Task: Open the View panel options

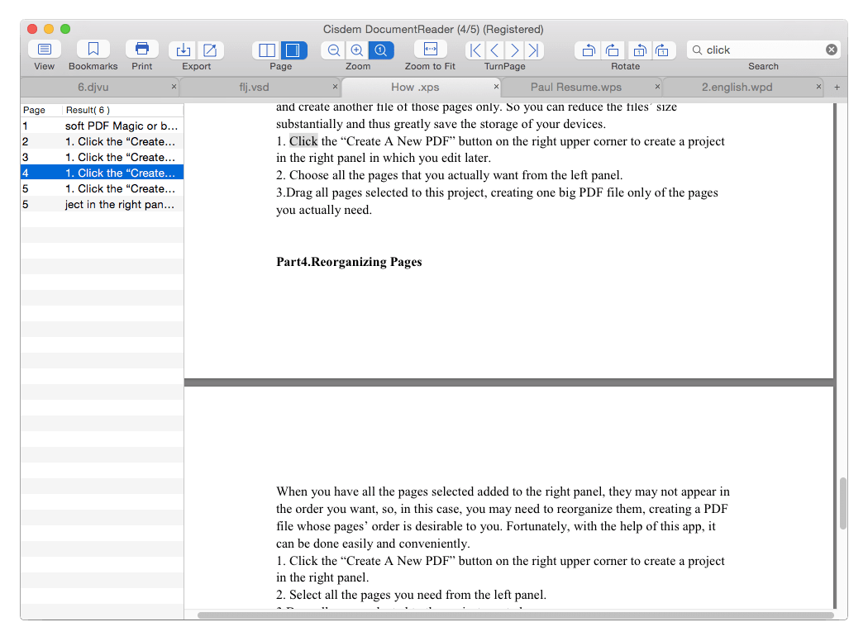Action: pos(44,50)
